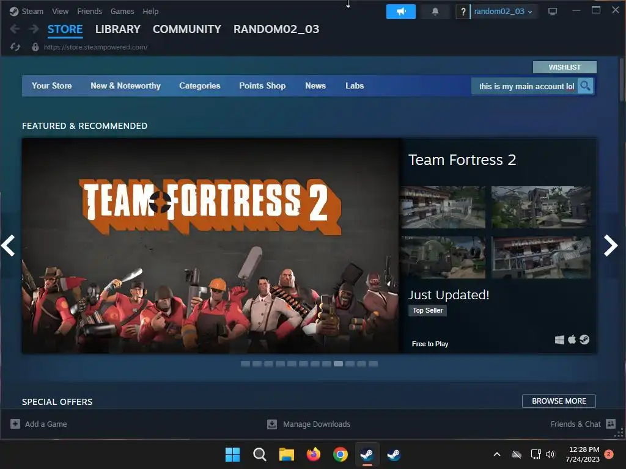The image size is (626, 469).
Task: Open Friends & Chat people icon
Action: [x=611, y=424]
